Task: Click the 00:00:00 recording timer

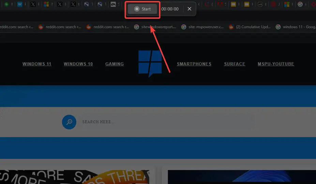Action: coord(170,9)
